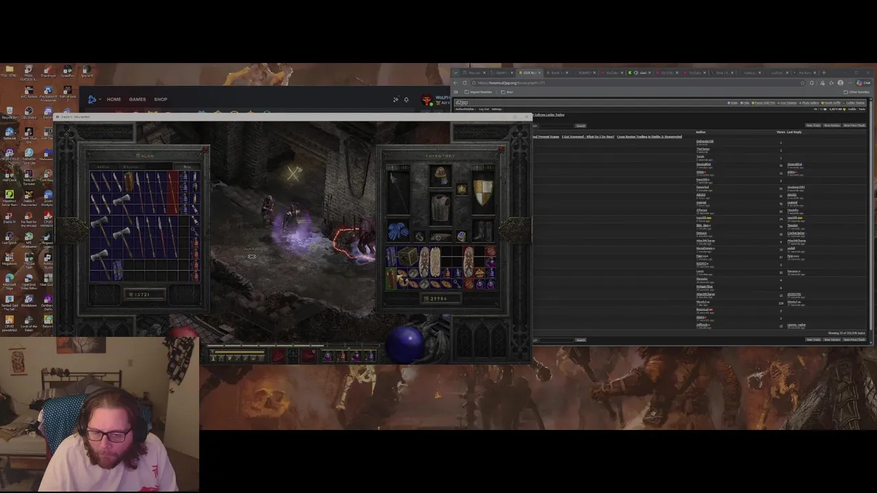Click the top New Trade button
Image resolution: width=877 pixels, height=493 pixels.
[813, 125]
